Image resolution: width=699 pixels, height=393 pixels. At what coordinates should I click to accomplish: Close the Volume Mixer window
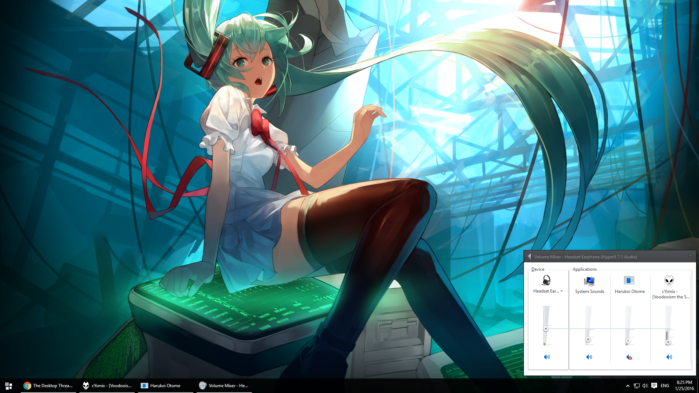point(690,256)
